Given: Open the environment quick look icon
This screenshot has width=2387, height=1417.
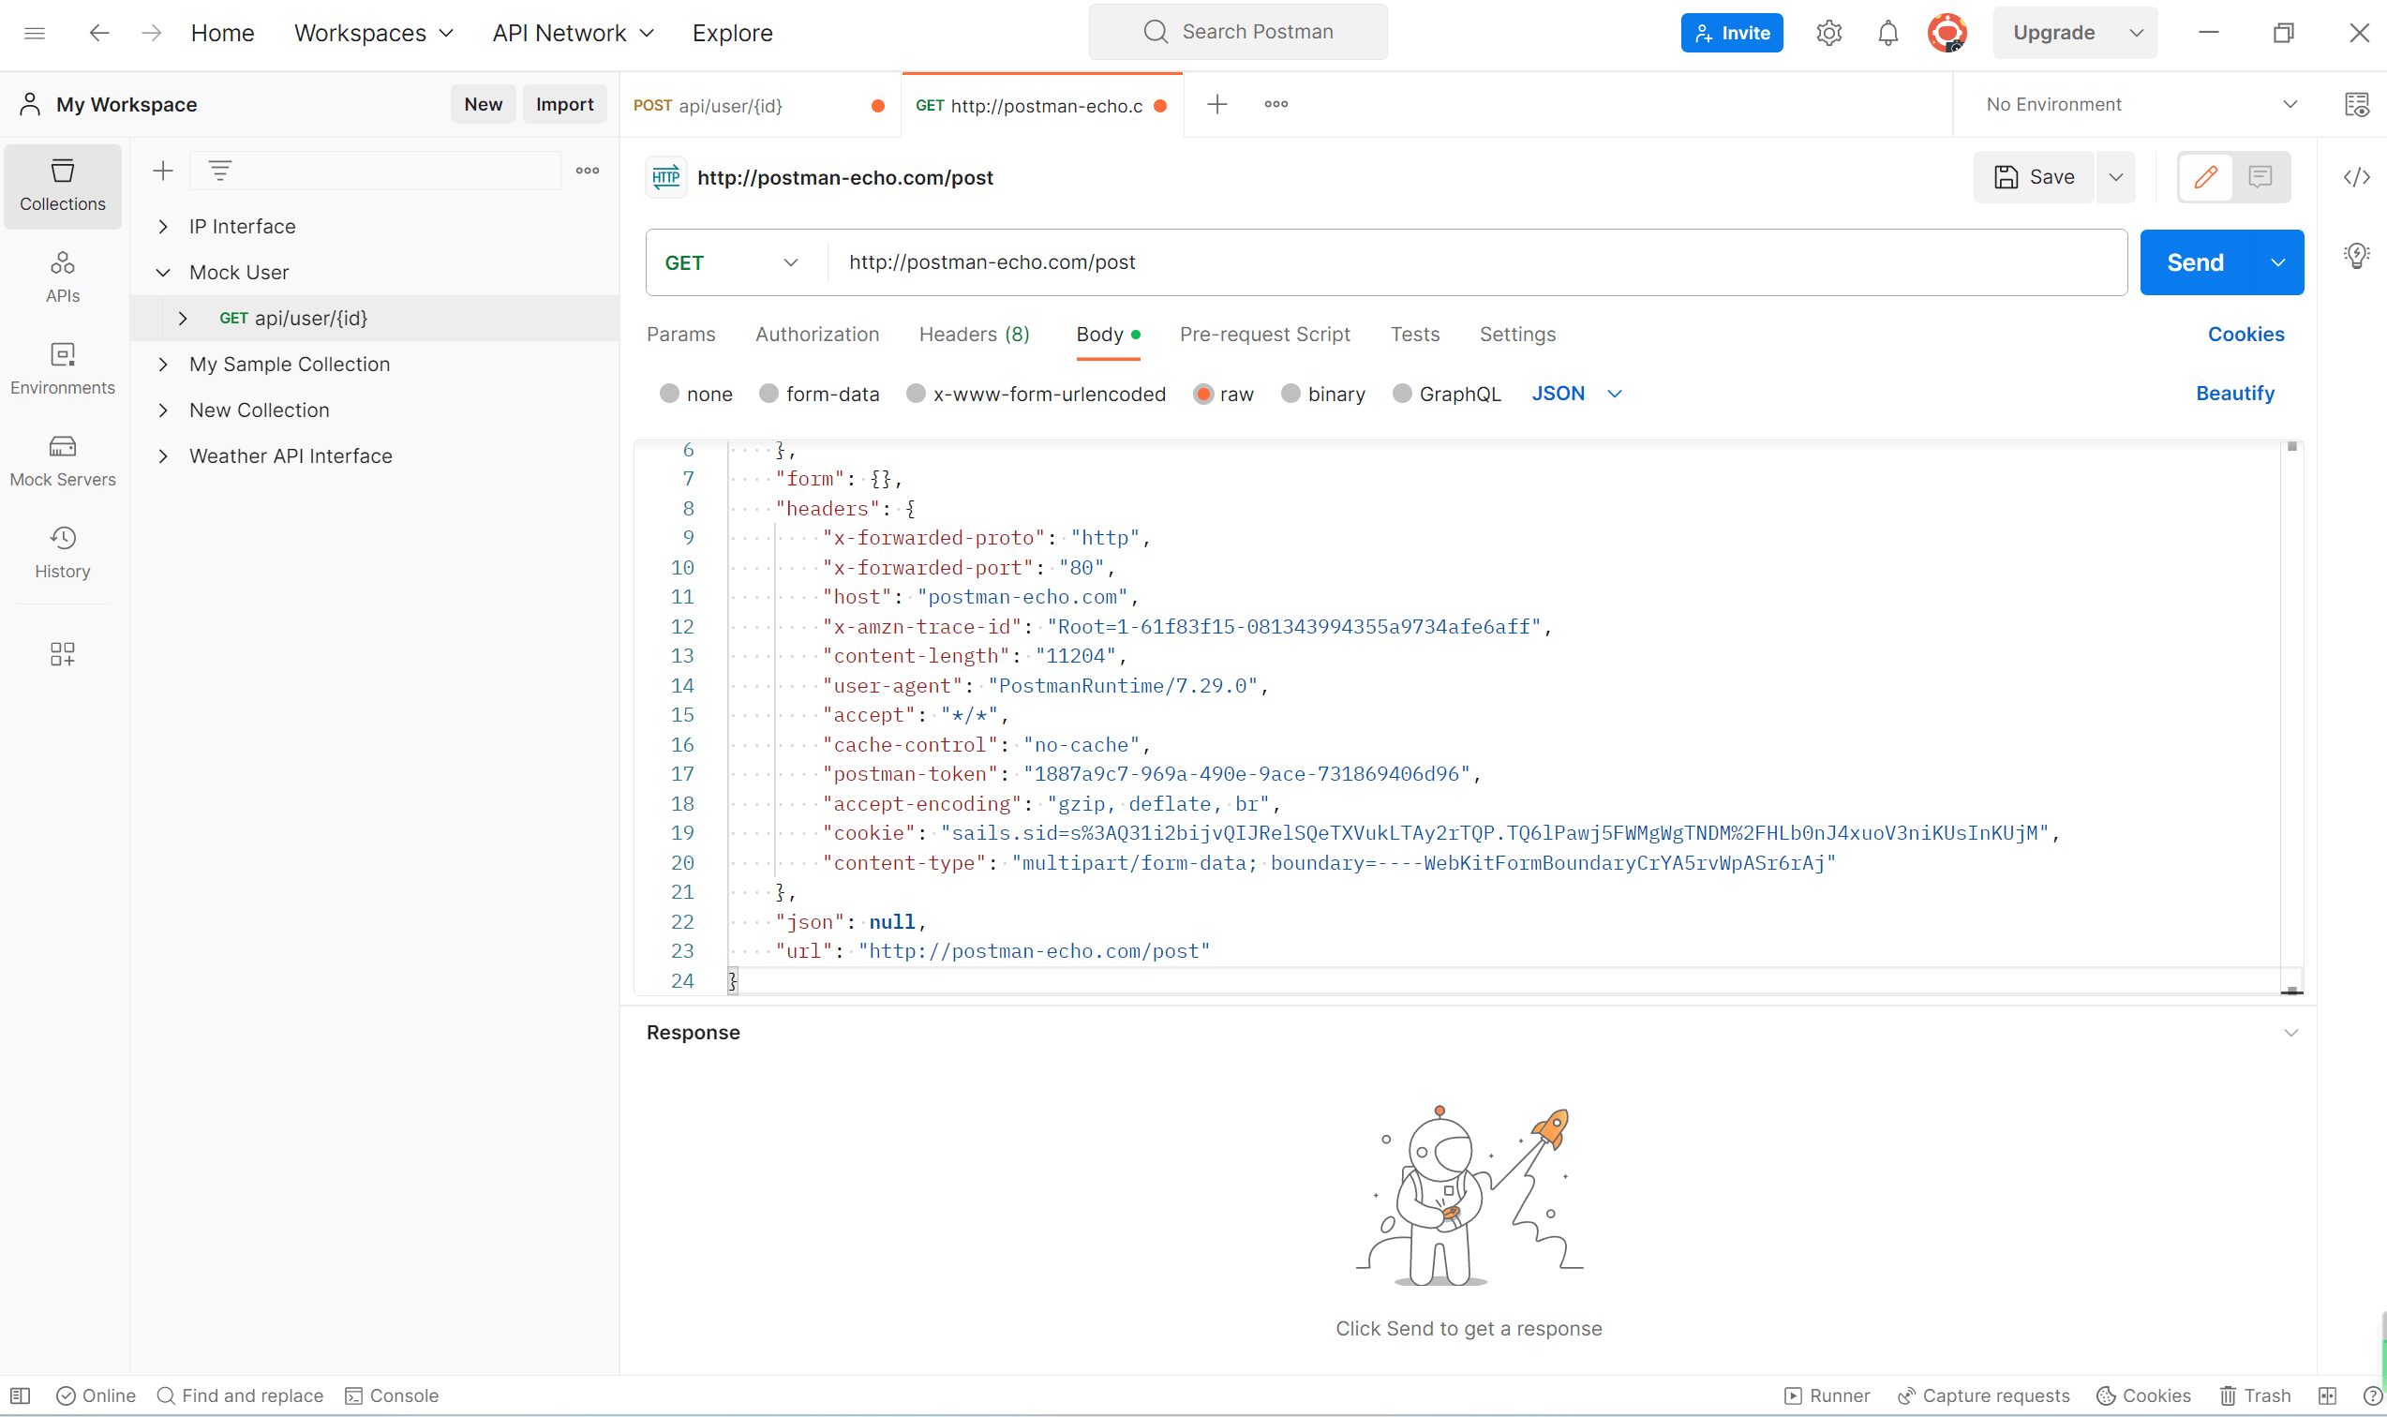Looking at the screenshot, I should pos(2356,104).
